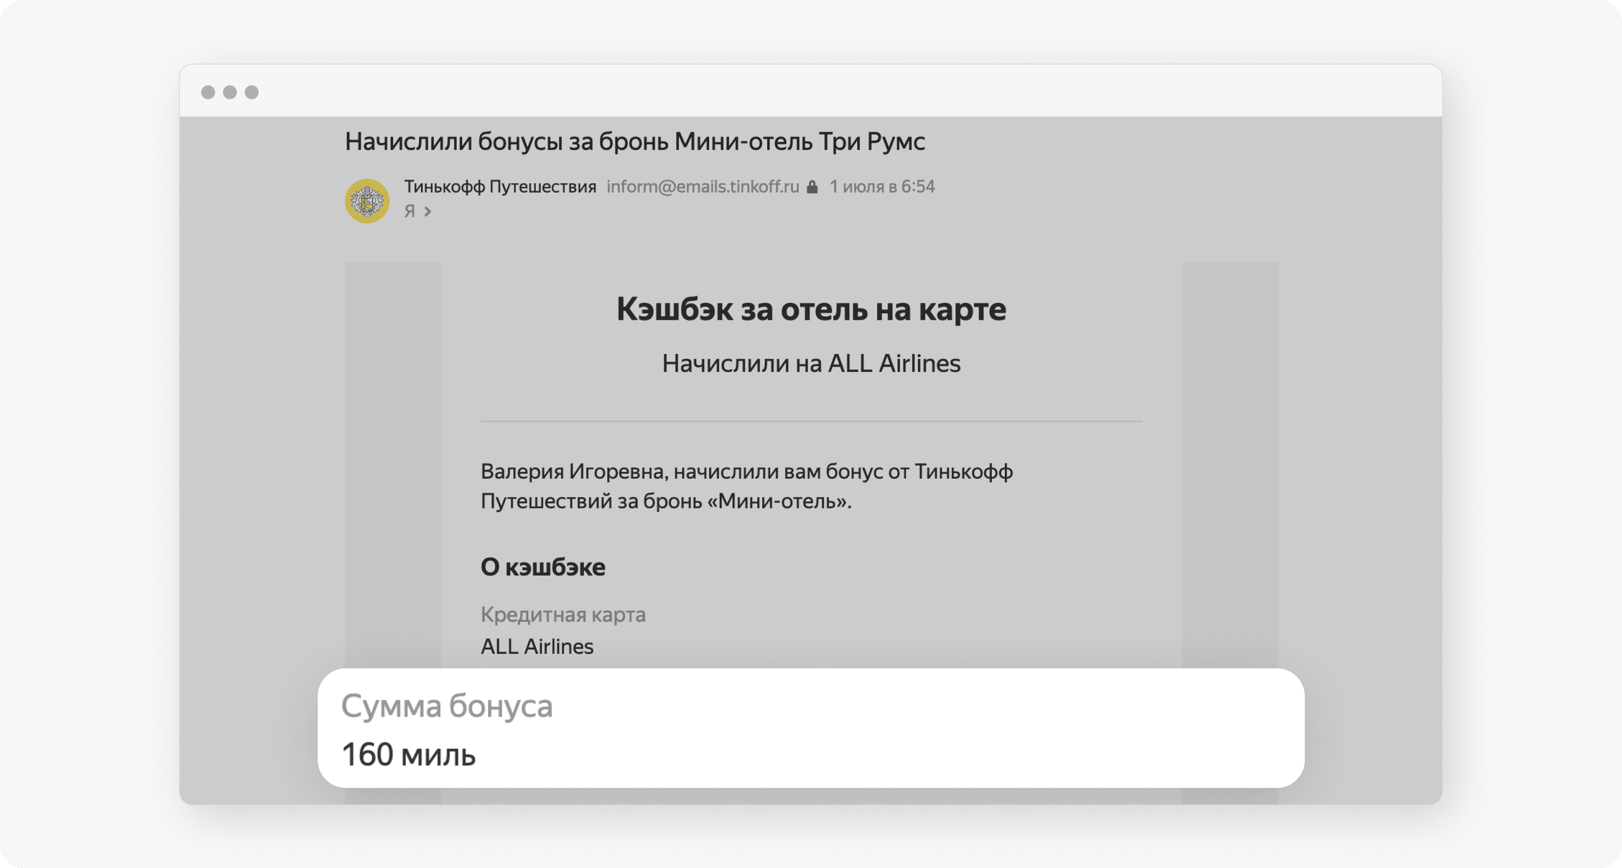Viewport: 1622px width, 868px height.
Task: Click the second gray window dot
Action: [230, 92]
